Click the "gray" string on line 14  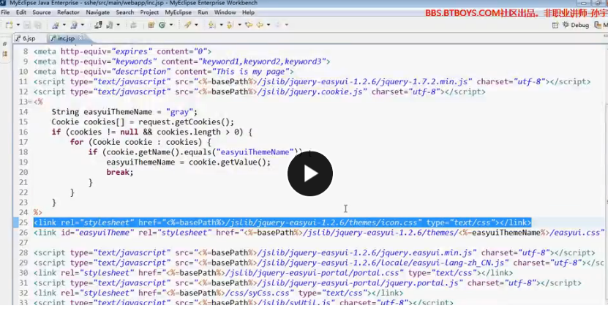coord(179,112)
